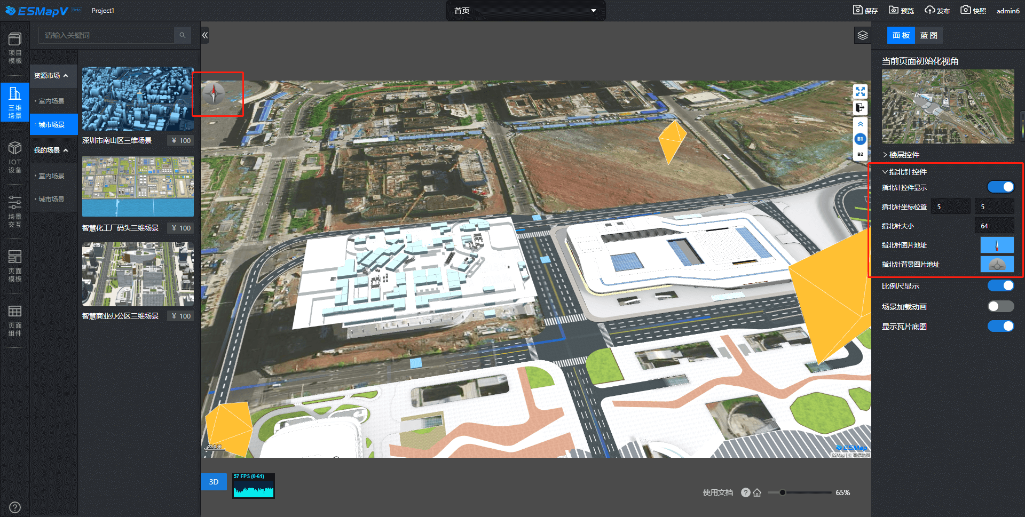The image size is (1025, 517).
Task: Click the fullscreen expand icon on the map
Action: point(860,92)
